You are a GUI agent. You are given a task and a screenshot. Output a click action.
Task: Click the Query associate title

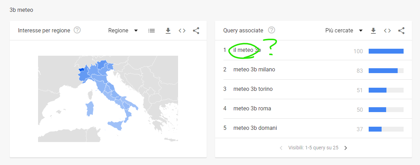243,31
